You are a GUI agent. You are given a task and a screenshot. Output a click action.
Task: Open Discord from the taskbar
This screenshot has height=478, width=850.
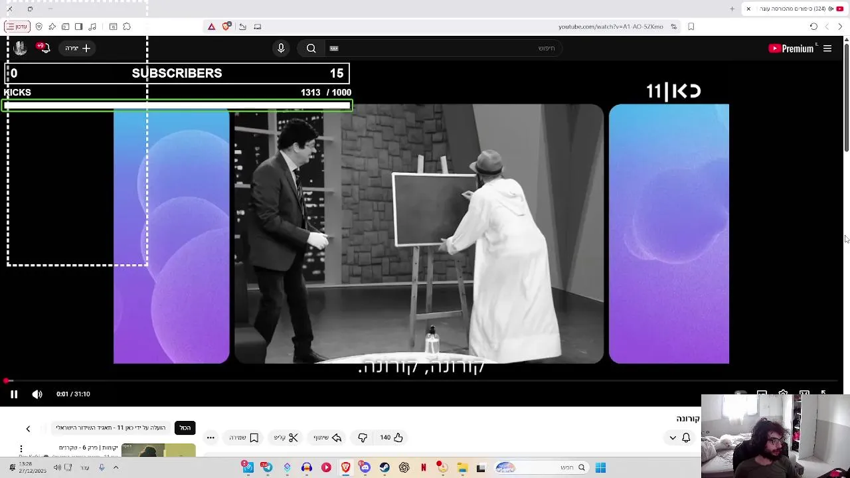pos(365,467)
